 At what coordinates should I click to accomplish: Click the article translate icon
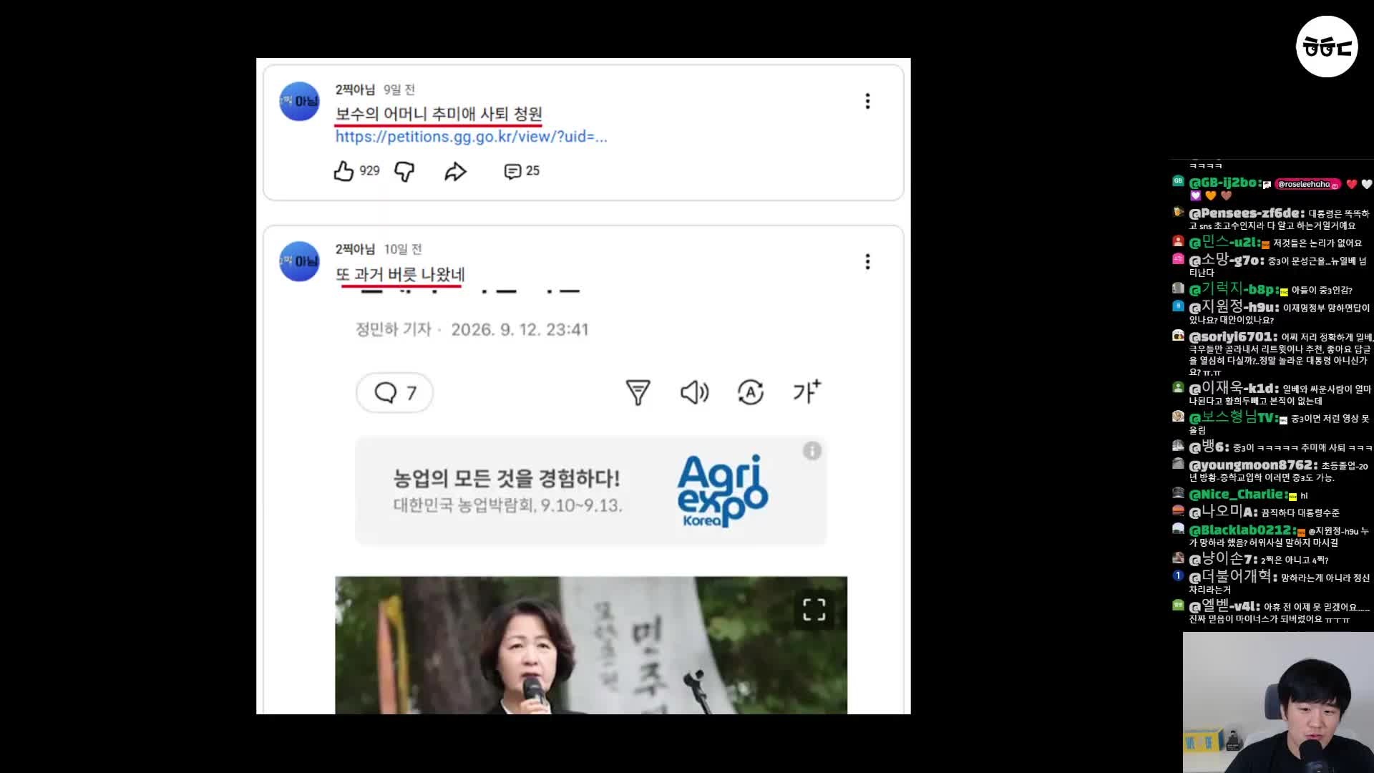click(750, 392)
